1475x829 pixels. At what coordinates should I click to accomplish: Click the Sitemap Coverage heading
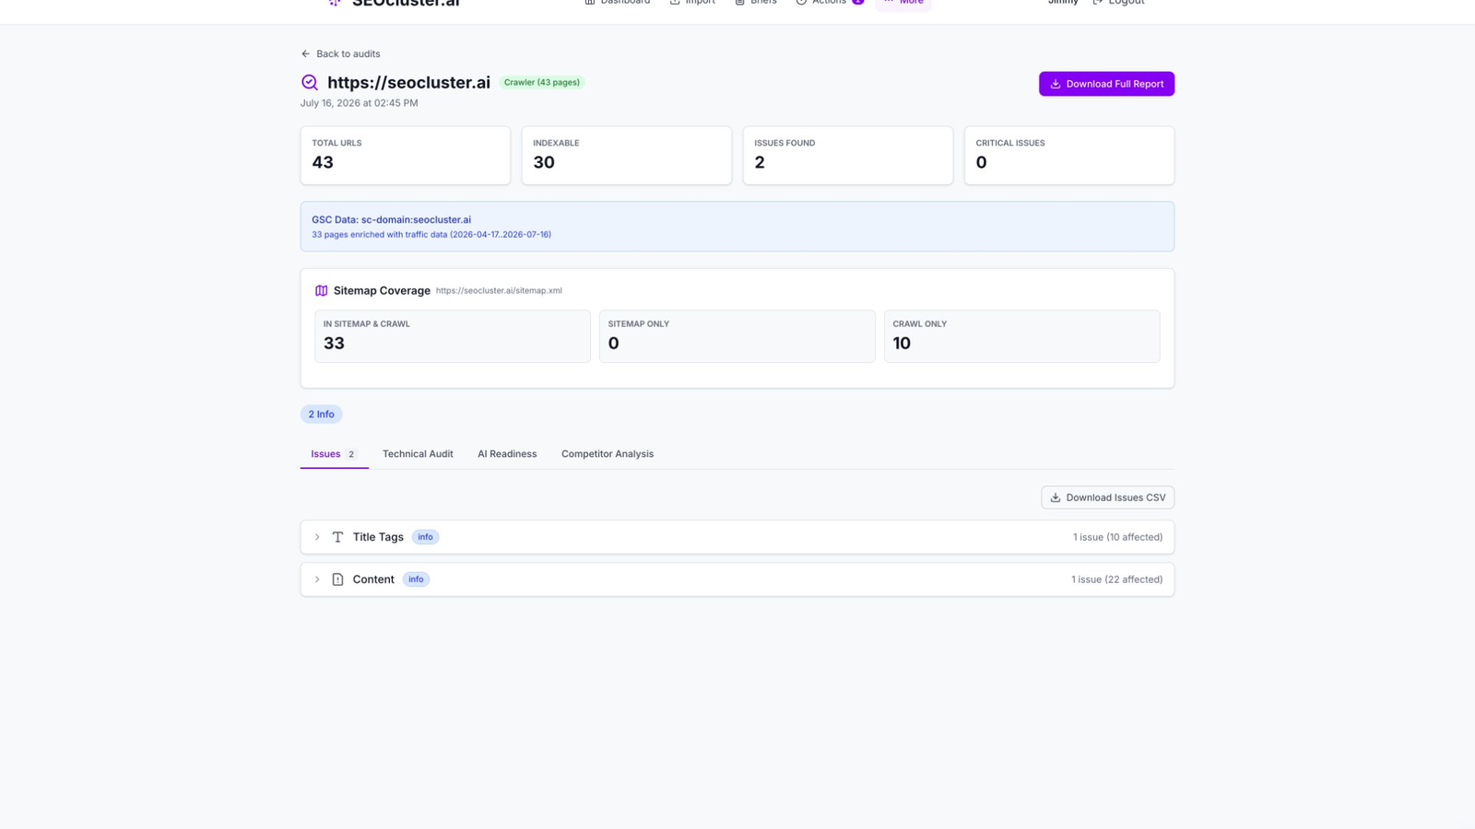pyautogui.click(x=382, y=290)
